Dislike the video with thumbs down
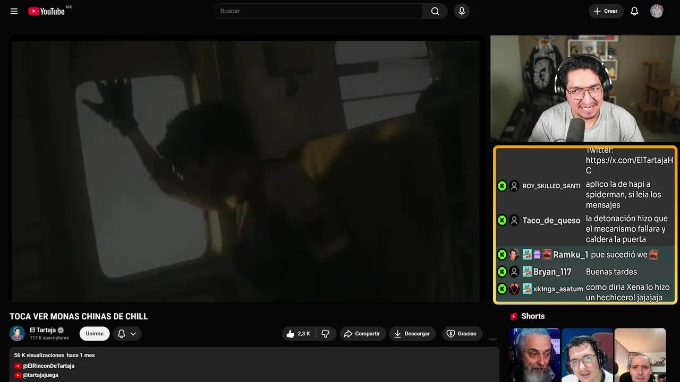The height and width of the screenshot is (382, 680). 326,334
